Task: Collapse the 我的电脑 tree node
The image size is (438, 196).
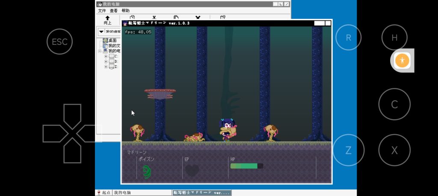Action: point(100,51)
